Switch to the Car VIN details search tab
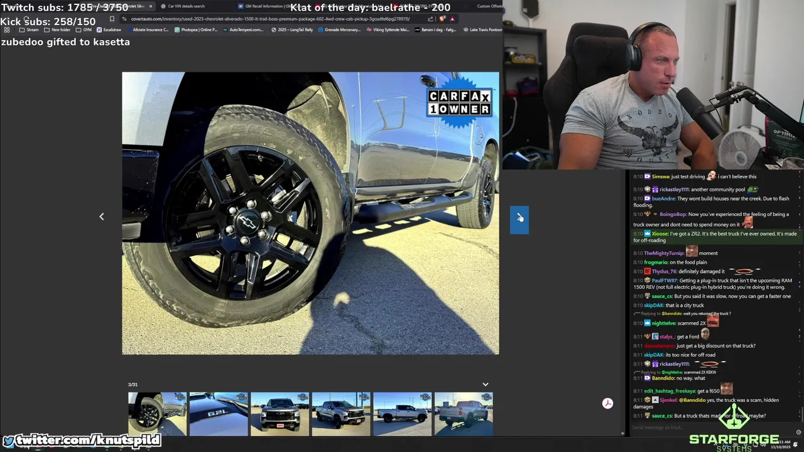 click(x=186, y=6)
